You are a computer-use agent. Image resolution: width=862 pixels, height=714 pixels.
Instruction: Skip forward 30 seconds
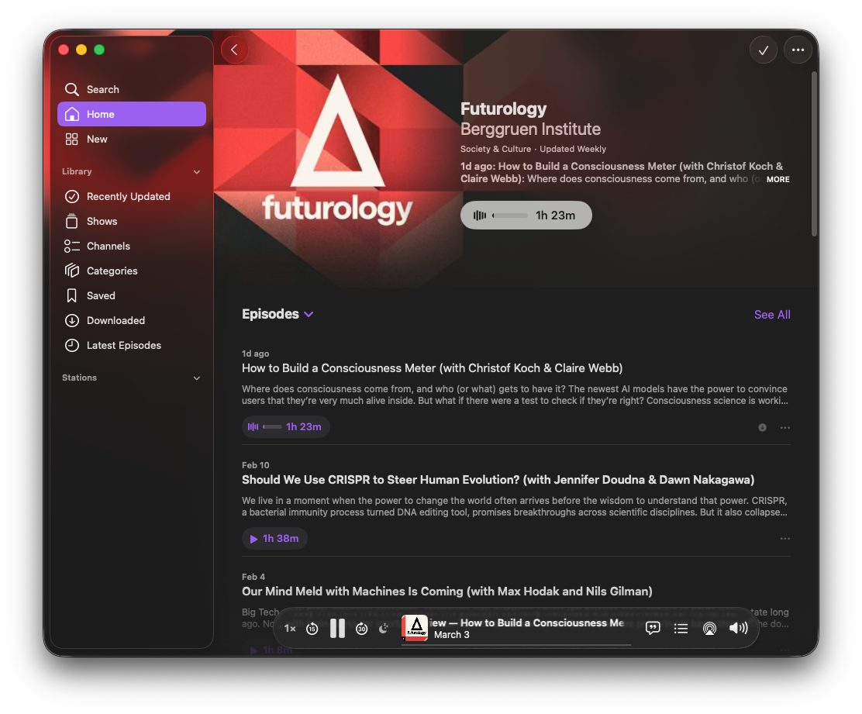click(x=362, y=628)
